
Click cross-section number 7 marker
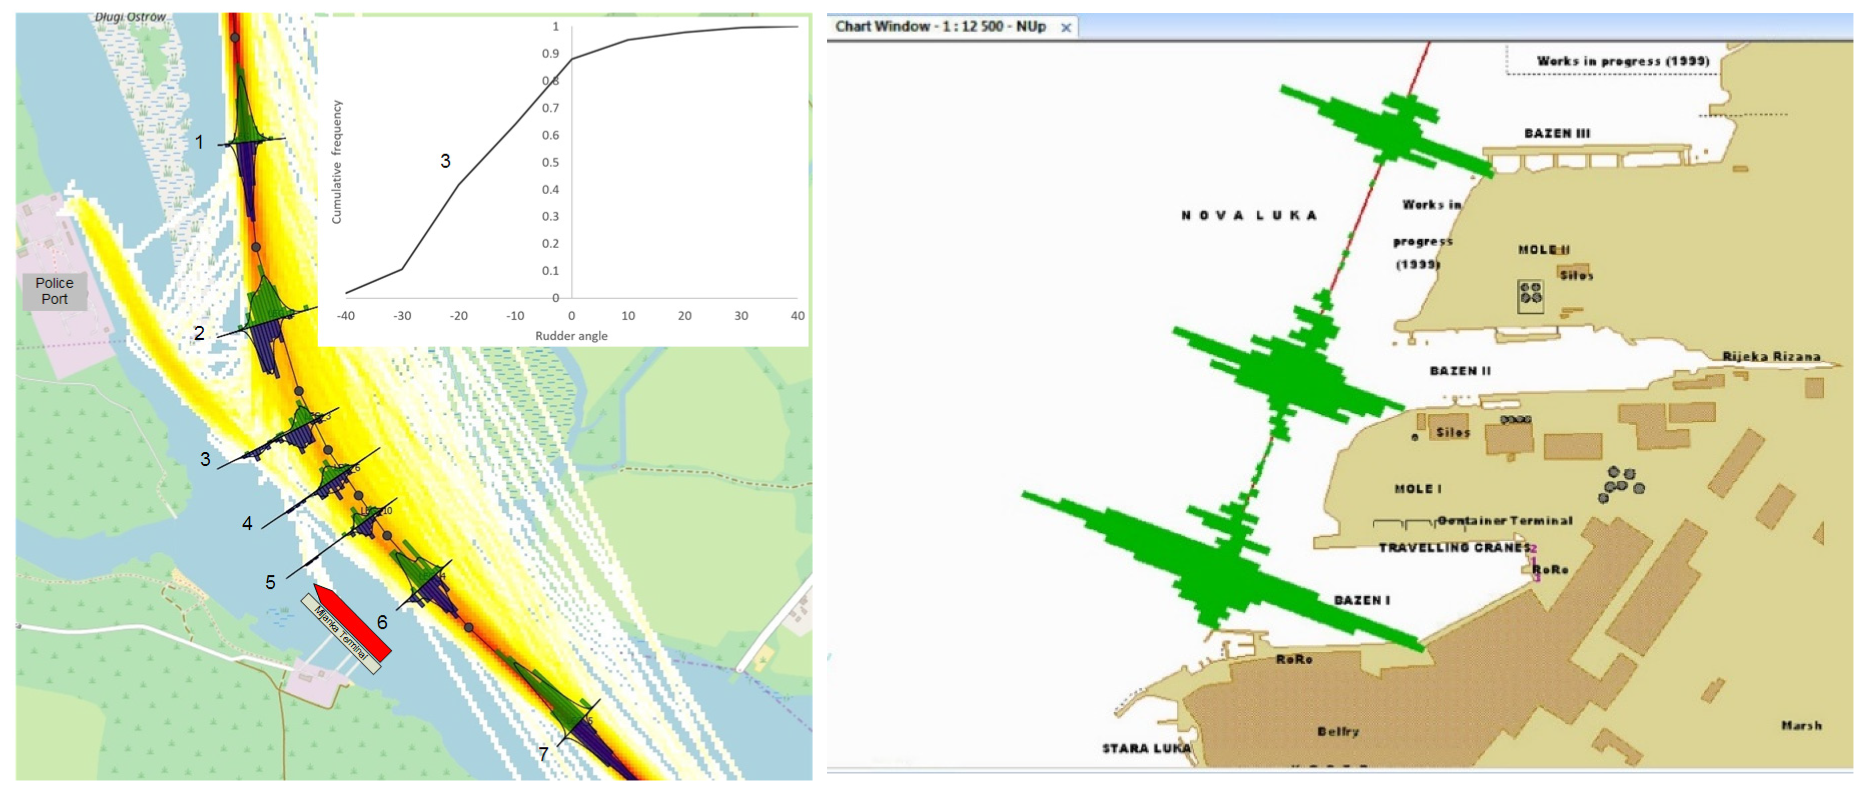tap(543, 754)
